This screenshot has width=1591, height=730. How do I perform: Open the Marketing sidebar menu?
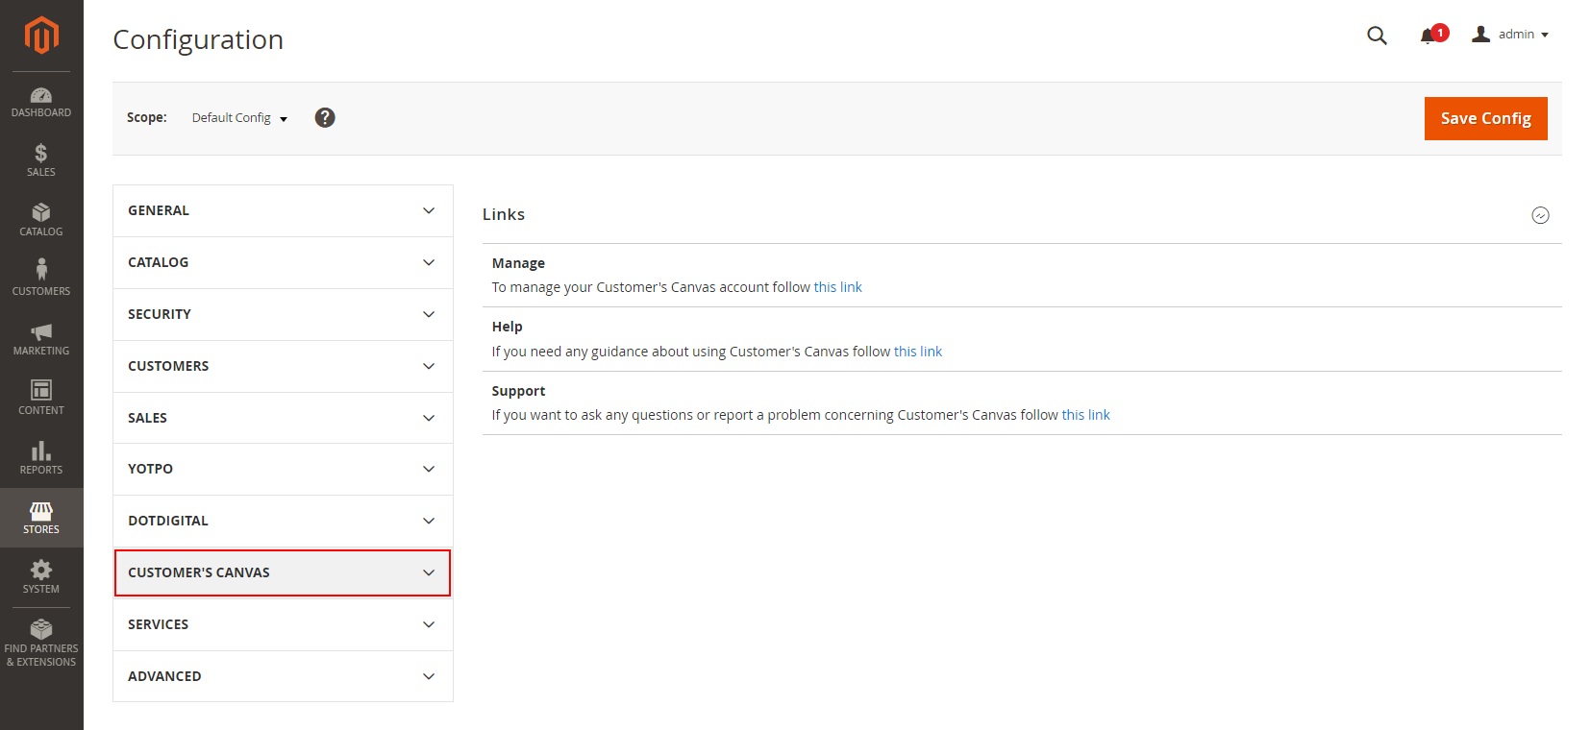point(41,339)
